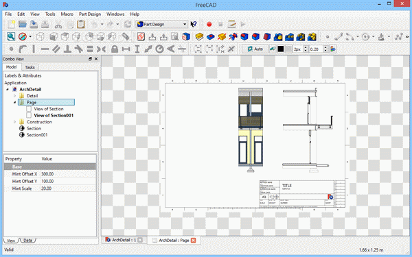This screenshot has width=412, height=257.
Task: Start macro recording with red button
Action: (209, 25)
